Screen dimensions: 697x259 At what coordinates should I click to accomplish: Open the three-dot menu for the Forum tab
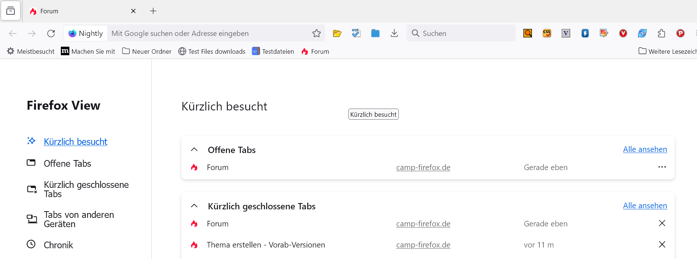(662, 167)
